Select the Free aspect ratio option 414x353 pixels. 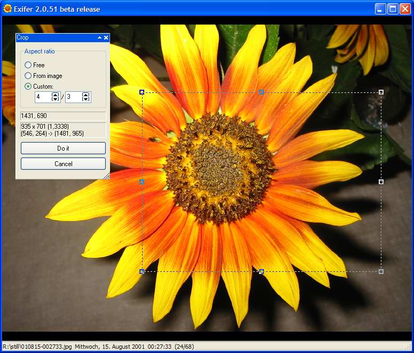pos(28,65)
